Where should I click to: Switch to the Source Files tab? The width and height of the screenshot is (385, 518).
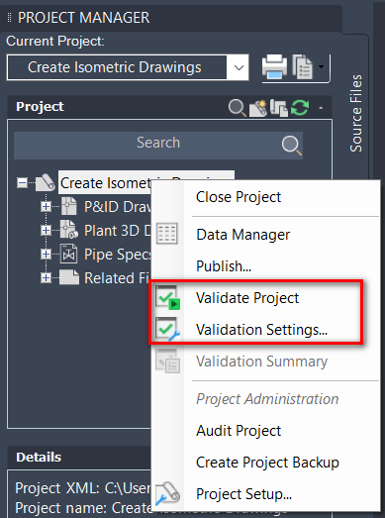pos(356,113)
